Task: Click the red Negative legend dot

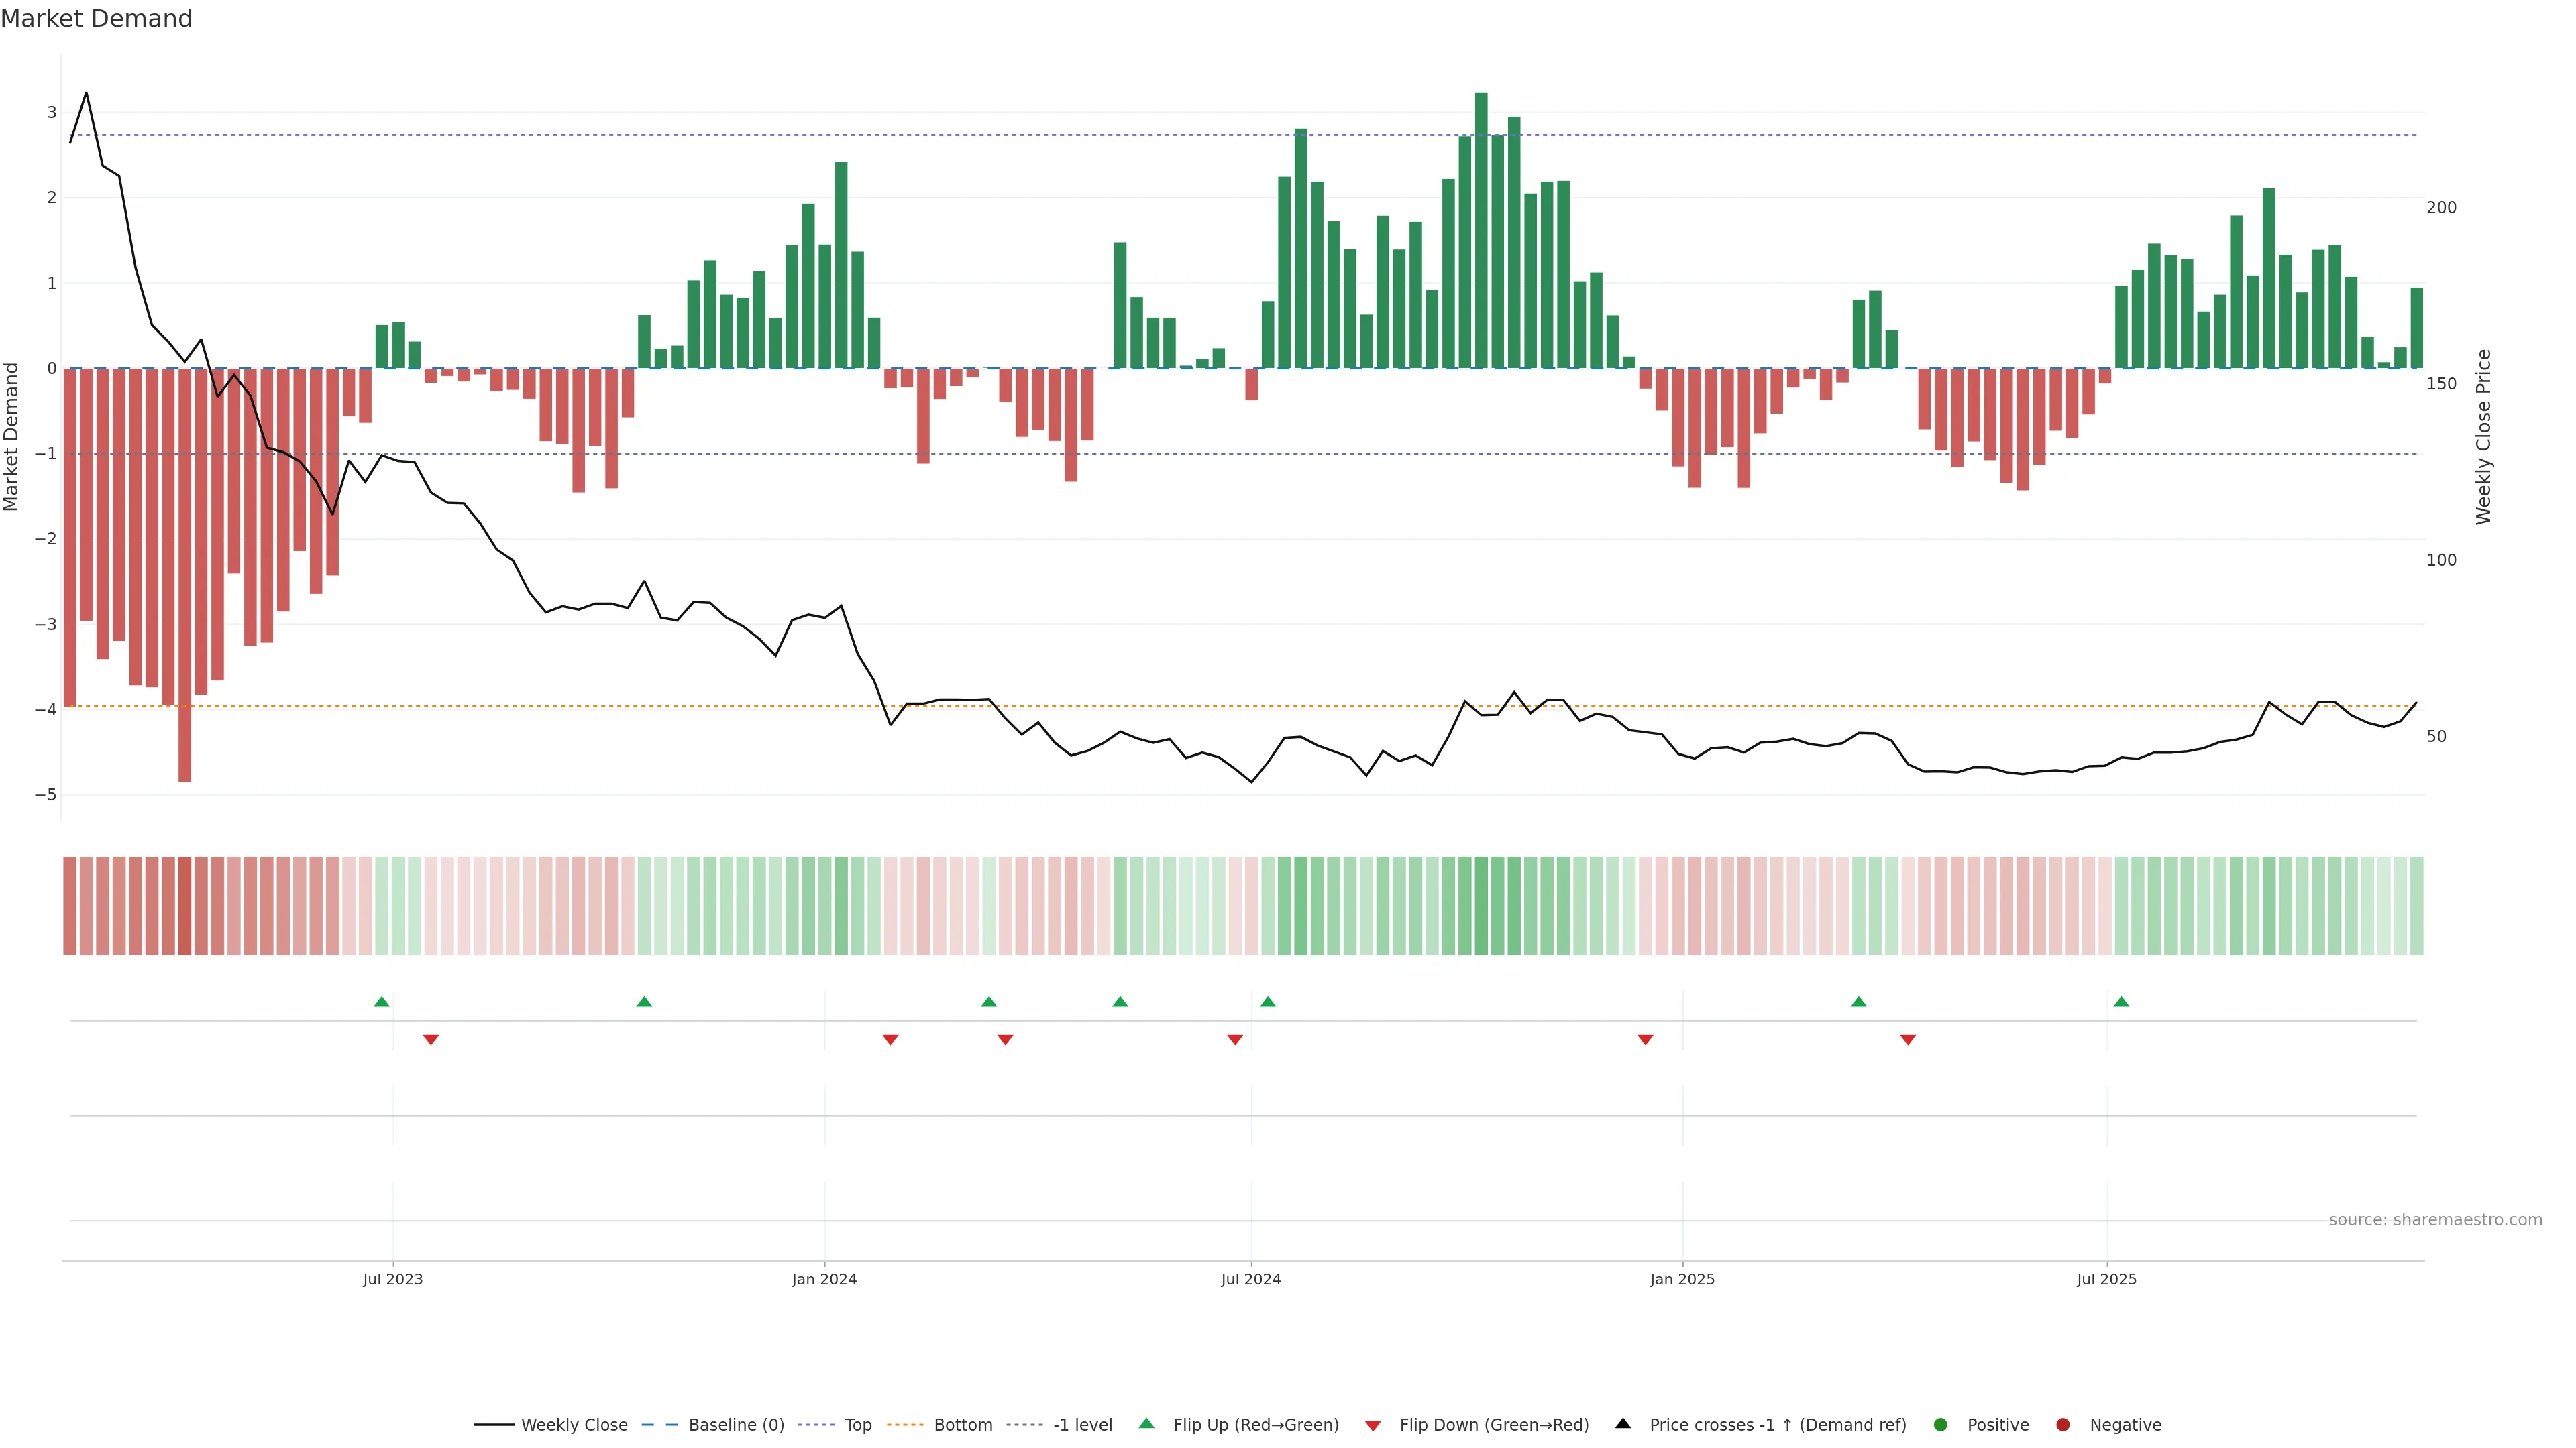Action: click(x=2063, y=1425)
